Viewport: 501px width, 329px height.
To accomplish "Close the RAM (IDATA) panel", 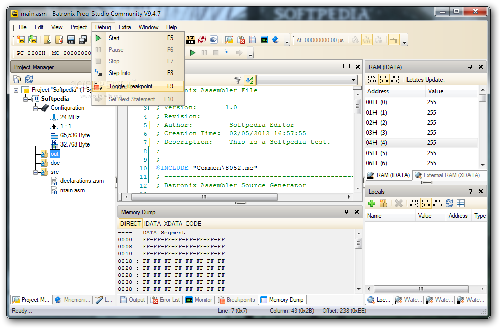I will point(481,67).
